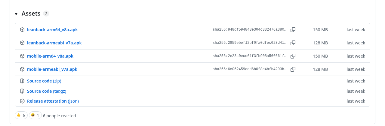385x126 pixels.
Task: Download Source code (tar.gz)
Action: (47, 91)
